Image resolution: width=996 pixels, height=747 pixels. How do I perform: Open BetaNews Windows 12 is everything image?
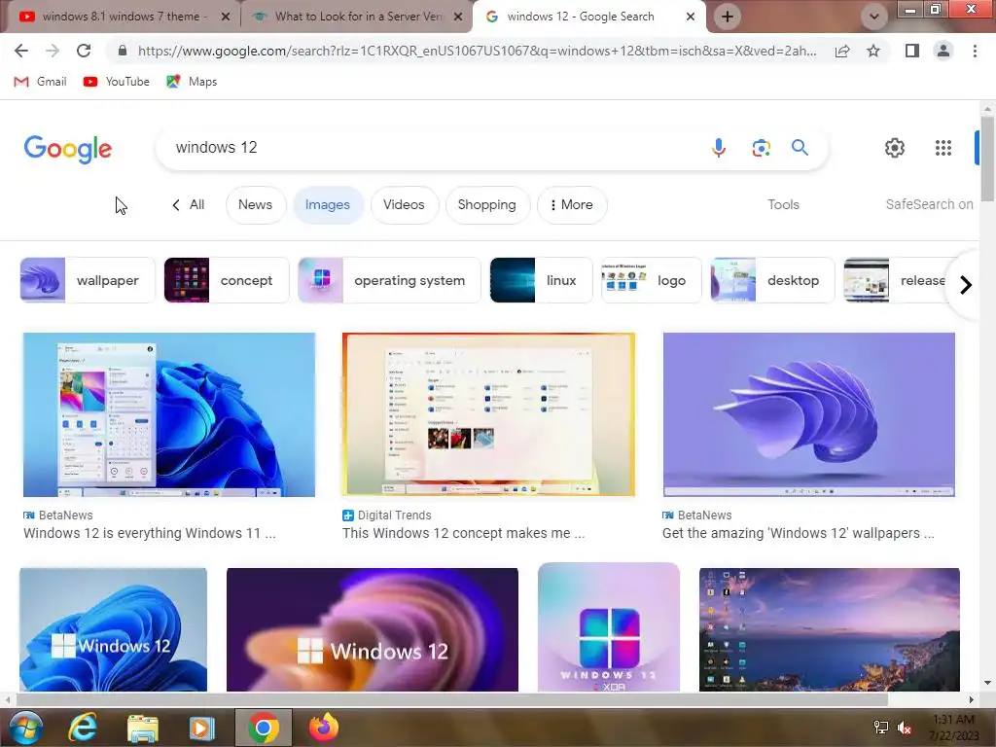click(169, 414)
